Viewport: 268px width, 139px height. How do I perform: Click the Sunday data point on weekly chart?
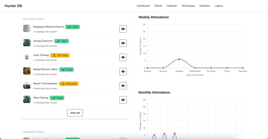(x=147, y=68)
